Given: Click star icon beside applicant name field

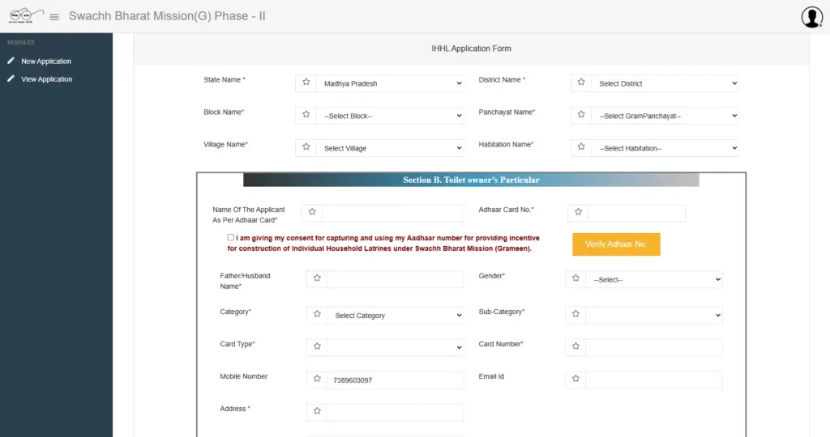Looking at the screenshot, I should [312, 212].
